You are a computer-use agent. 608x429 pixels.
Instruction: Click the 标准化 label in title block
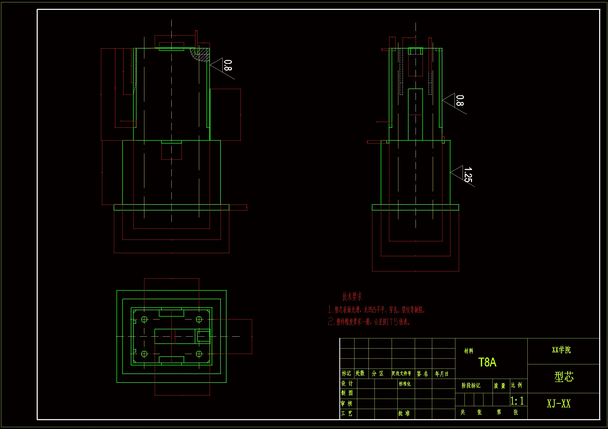pyautogui.click(x=405, y=384)
